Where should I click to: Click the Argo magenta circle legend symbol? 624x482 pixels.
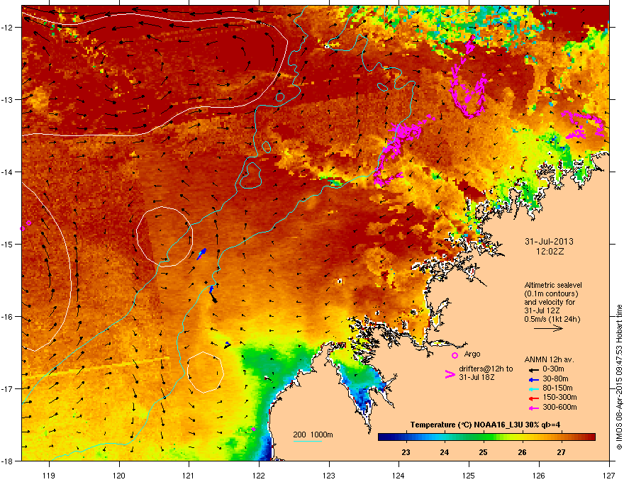click(455, 355)
